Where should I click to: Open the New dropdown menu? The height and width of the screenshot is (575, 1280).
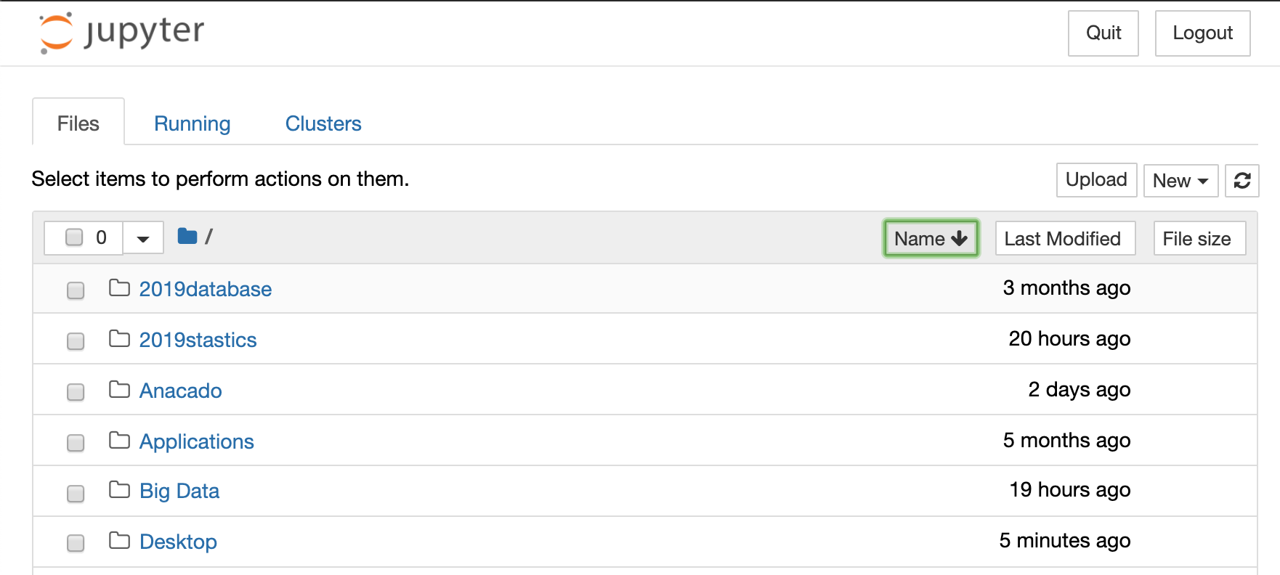pyautogui.click(x=1180, y=180)
